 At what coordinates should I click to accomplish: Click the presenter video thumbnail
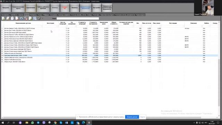(208, 8)
